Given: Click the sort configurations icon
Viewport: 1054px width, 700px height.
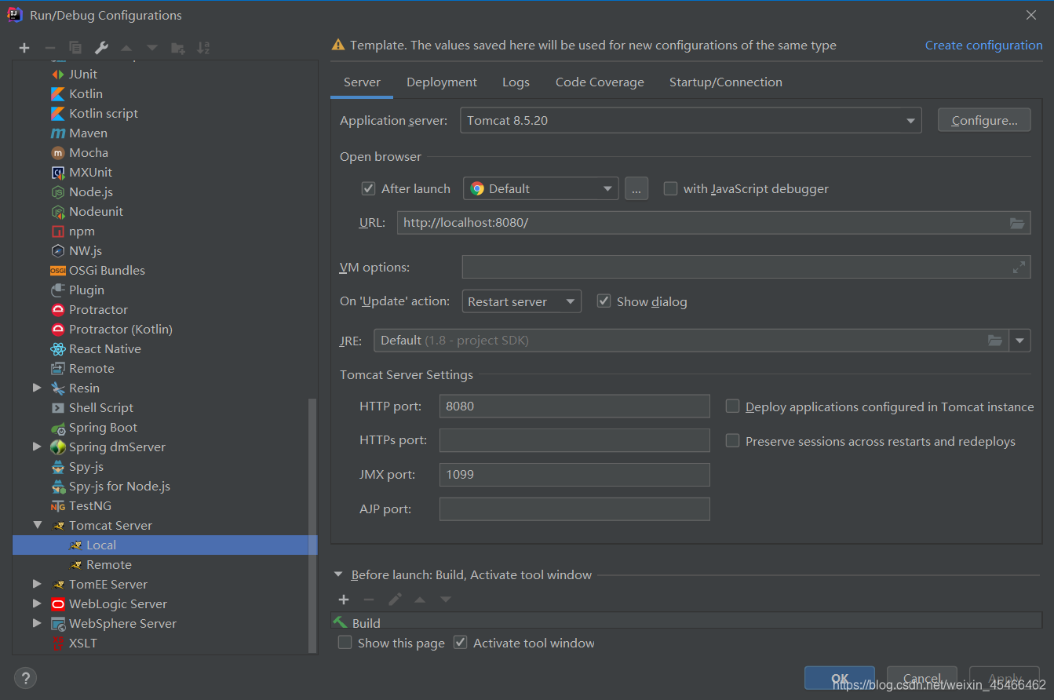Looking at the screenshot, I should point(203,48).
